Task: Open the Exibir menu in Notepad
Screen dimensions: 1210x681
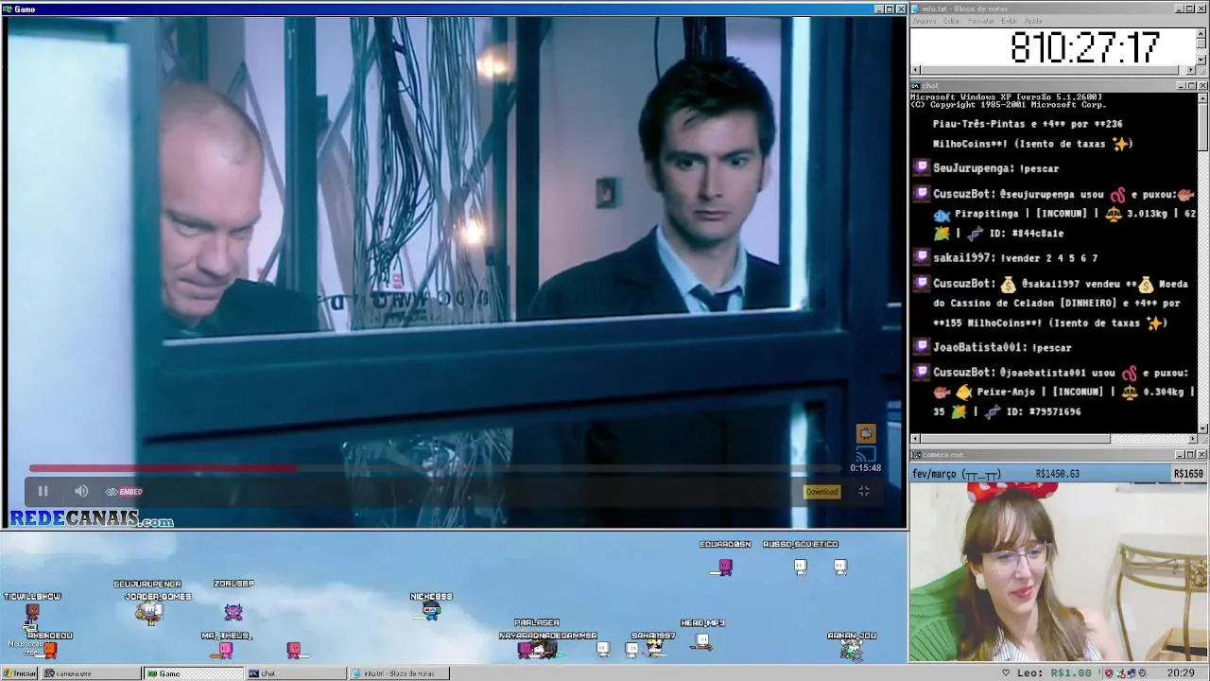Action: 1010,21
